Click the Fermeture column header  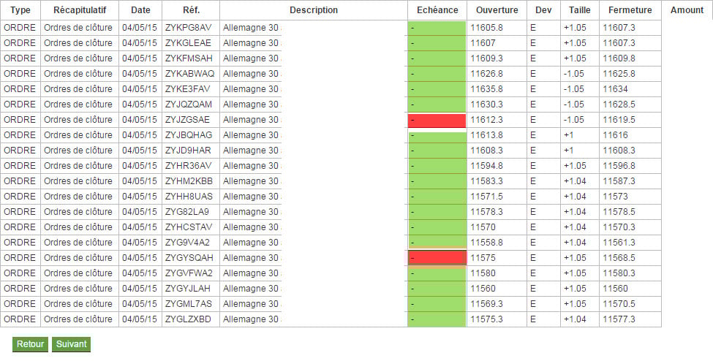point(630,10)
